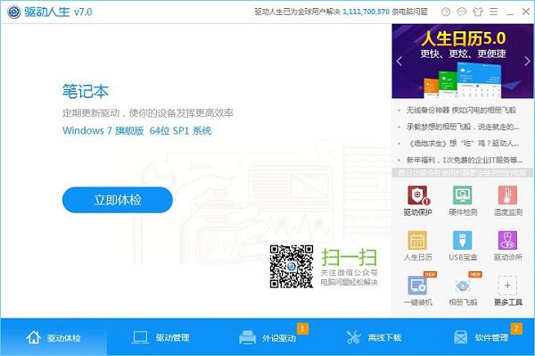Click the 软件管理 notification badge 2
Image resolution: width=535 pixels, height=356 pixels.
tap(516, 328)
